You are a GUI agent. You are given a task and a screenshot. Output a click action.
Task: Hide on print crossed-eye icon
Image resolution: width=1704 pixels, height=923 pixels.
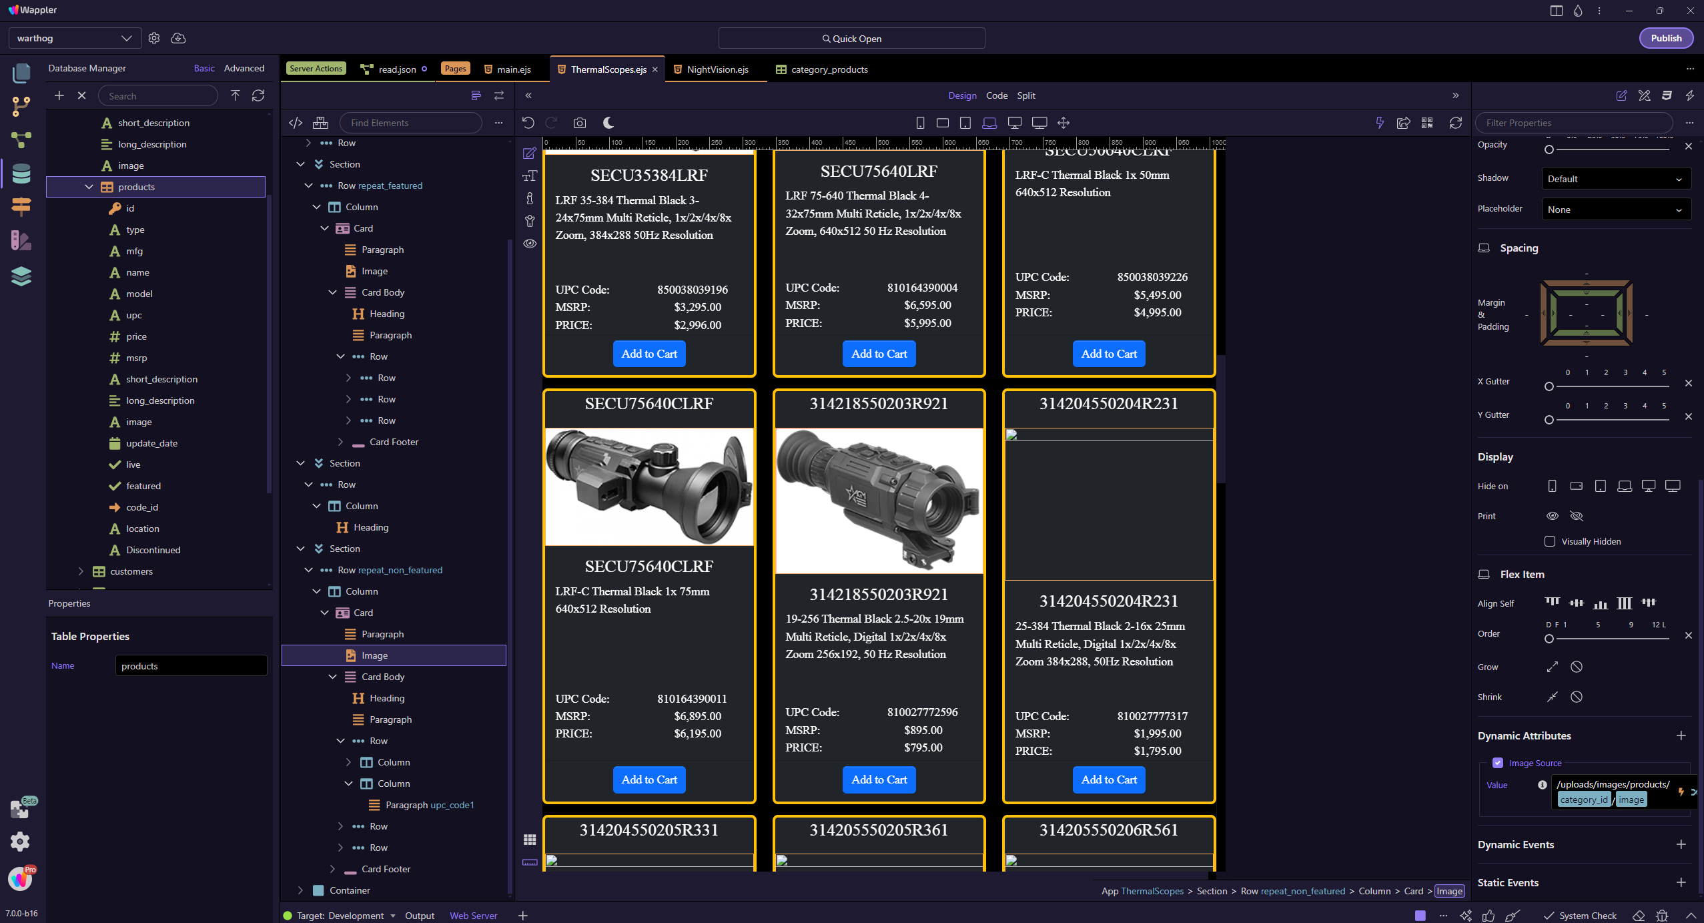(1577, 516)
